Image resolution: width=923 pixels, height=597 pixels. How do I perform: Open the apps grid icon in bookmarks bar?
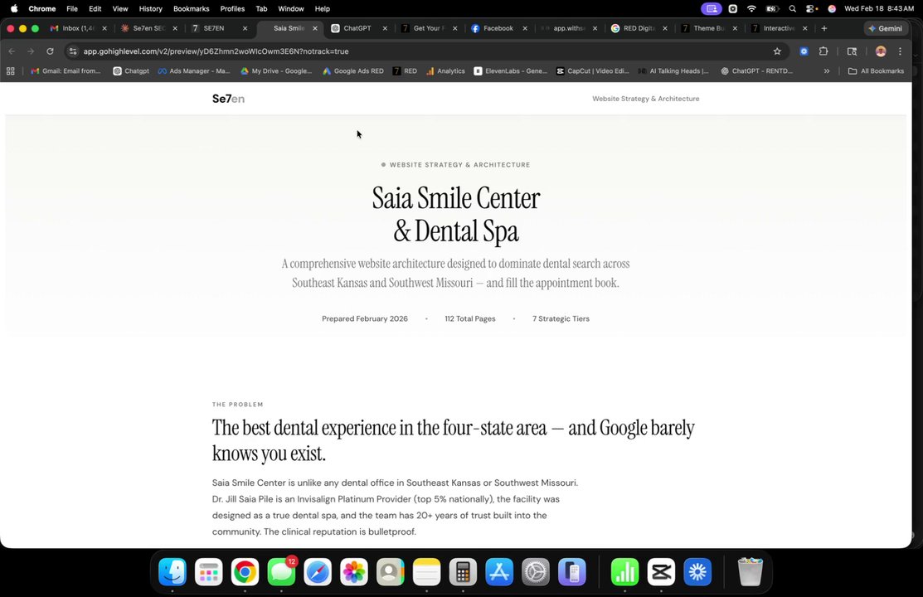tap(11, 71)
